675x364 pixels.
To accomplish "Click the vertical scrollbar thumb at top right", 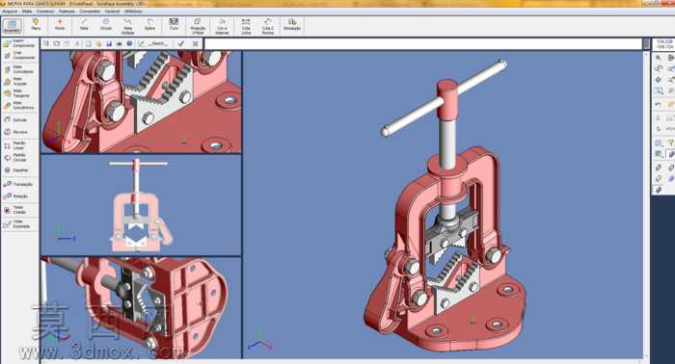I will 646,44.
